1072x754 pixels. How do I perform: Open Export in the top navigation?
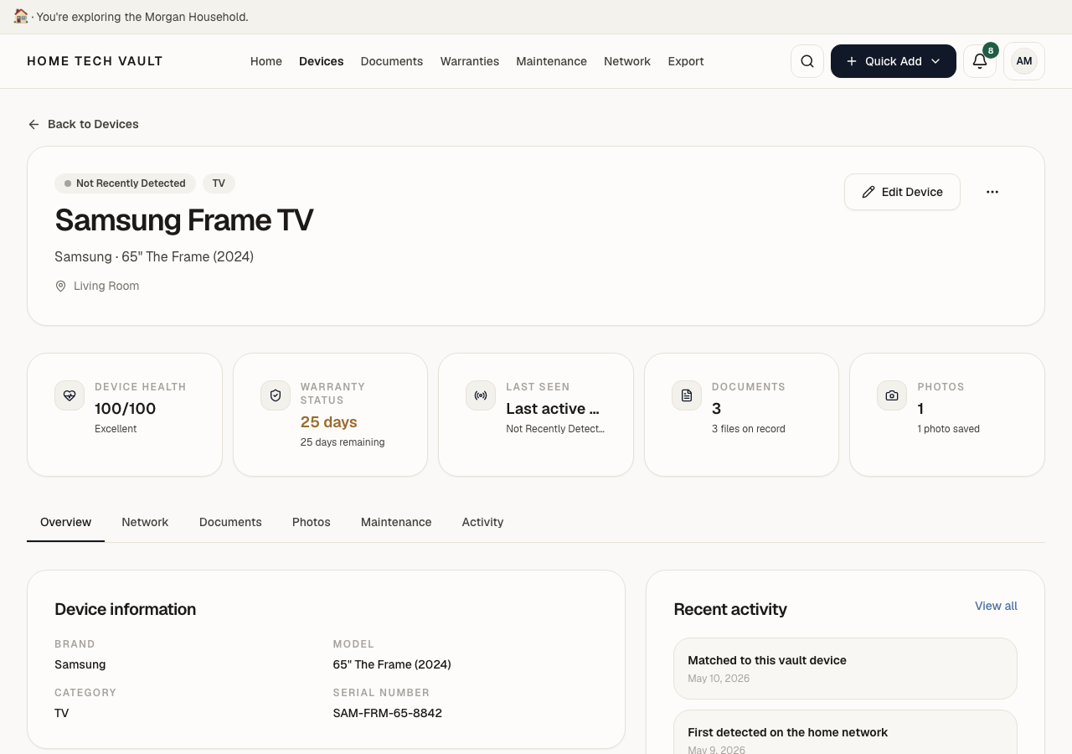coord(686,61)
